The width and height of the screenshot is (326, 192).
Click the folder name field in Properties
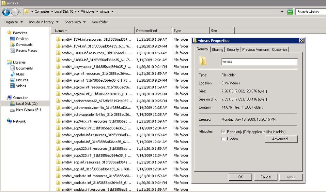click(259, 62)
